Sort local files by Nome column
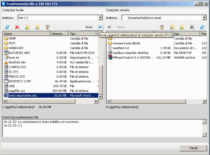The image size is (210, 155). [x=26, y=34]
